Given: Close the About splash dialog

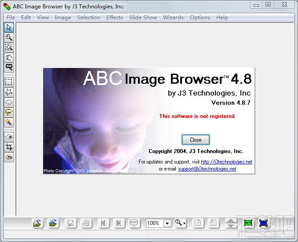Looking at the screenshot, I should pyautogui.click(x=196, y=140).
